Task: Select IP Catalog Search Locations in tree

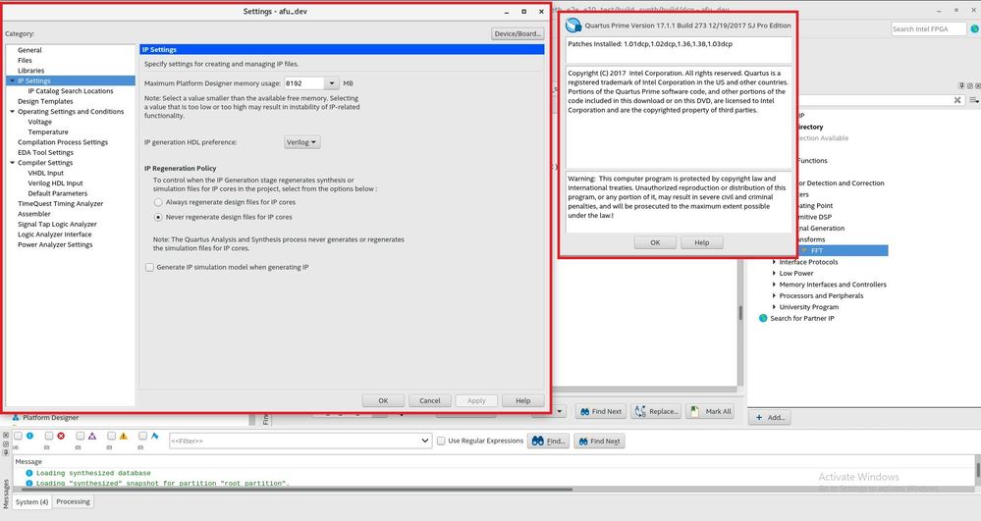Action: point(71,91)
